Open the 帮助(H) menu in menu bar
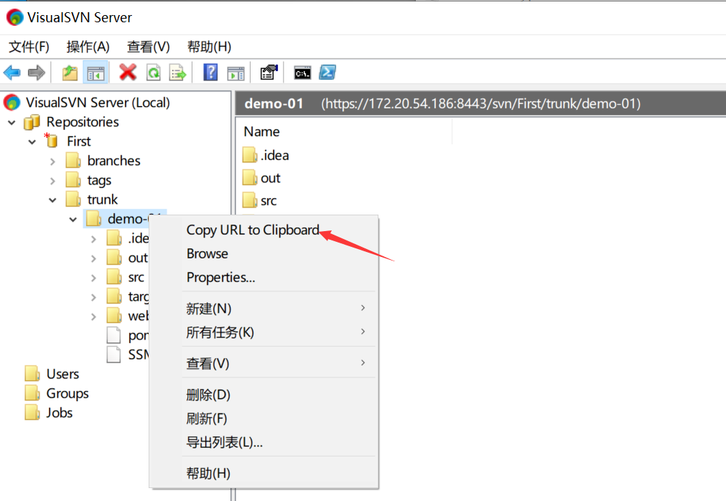The image size is (726, 501). [209, 47]
